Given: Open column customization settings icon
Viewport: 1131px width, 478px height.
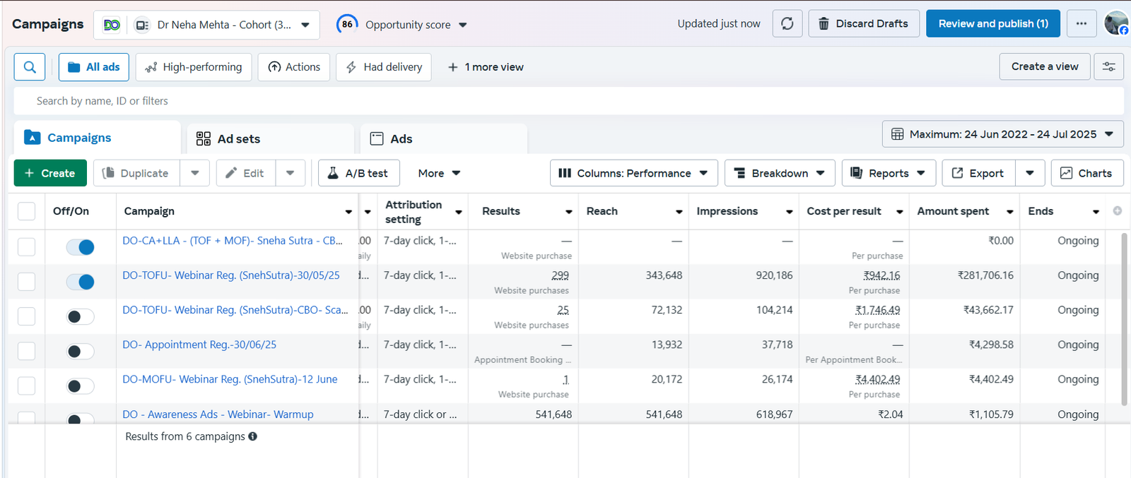Looking at the screenshot, I should coord(1108,67).
